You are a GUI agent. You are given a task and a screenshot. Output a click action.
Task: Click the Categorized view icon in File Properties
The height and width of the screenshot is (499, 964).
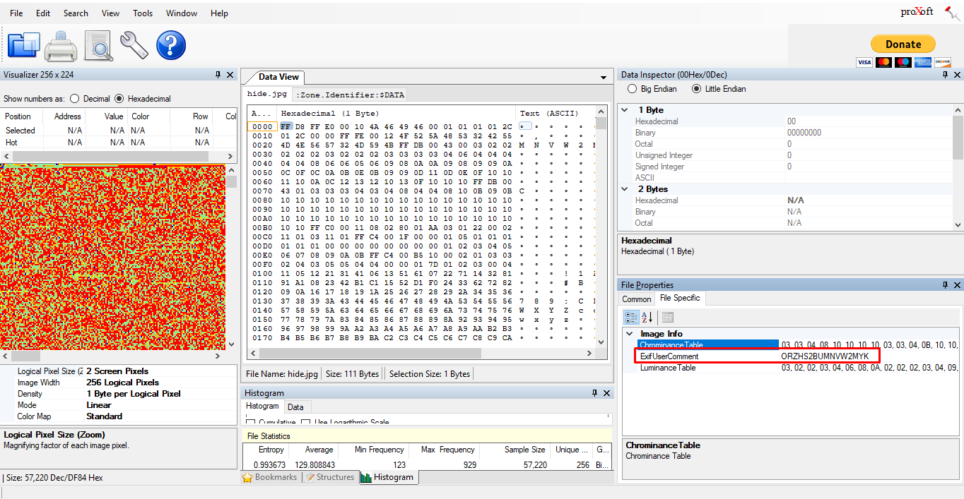628,318
